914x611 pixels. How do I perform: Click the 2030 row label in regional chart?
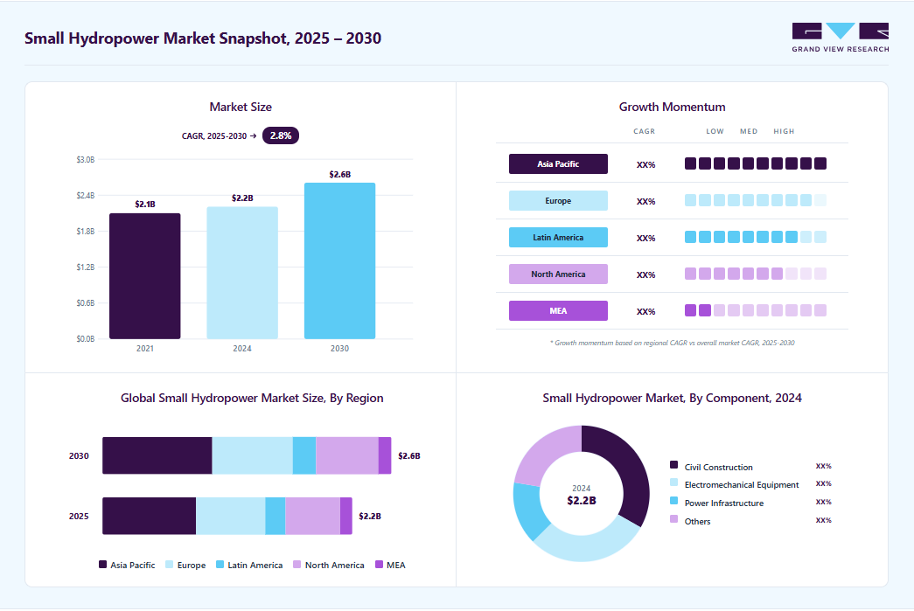[79, 455]
